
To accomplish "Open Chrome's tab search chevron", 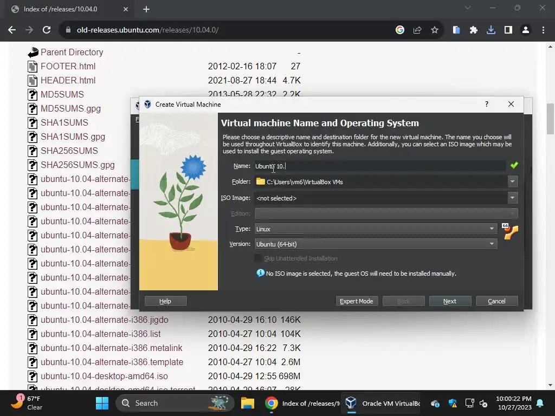I will [468, 8].
